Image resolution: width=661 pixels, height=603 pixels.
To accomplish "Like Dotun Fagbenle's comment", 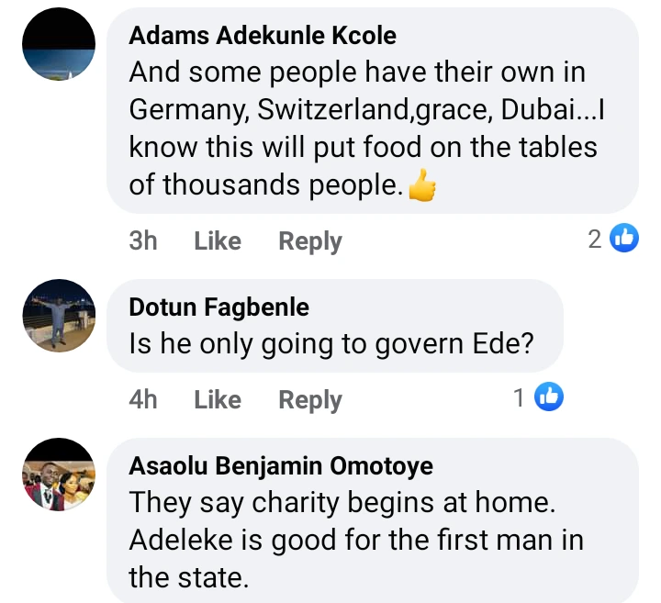I will coord(218,400).
